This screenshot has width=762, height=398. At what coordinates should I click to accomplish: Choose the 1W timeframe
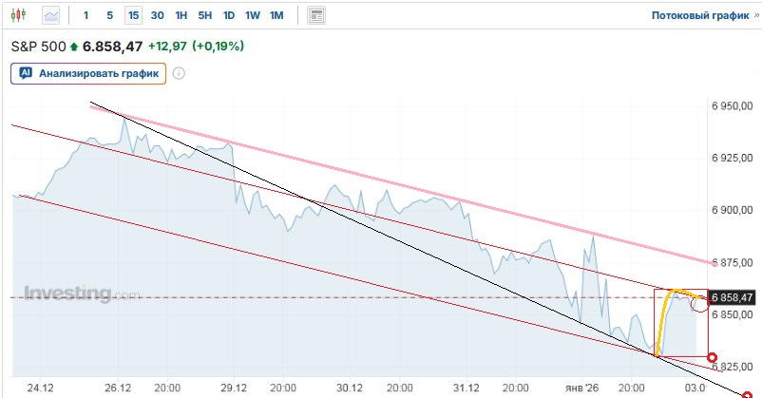pos(252,15)
